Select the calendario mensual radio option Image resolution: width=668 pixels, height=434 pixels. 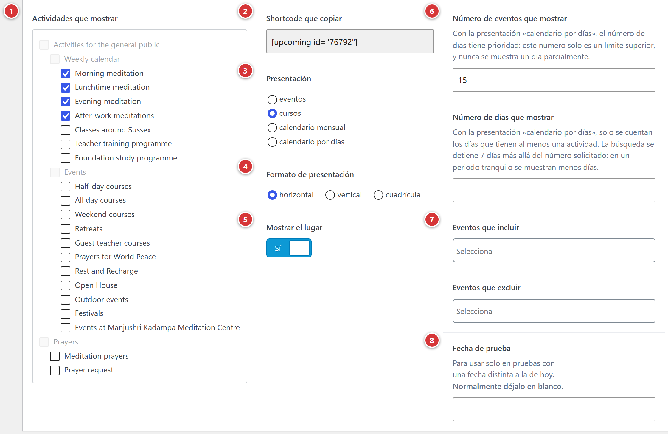272,128
